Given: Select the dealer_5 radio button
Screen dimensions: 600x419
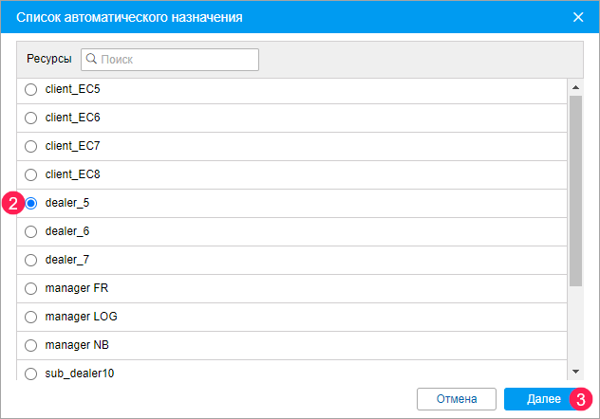Looking at the screenshot, I should point(30,204).
